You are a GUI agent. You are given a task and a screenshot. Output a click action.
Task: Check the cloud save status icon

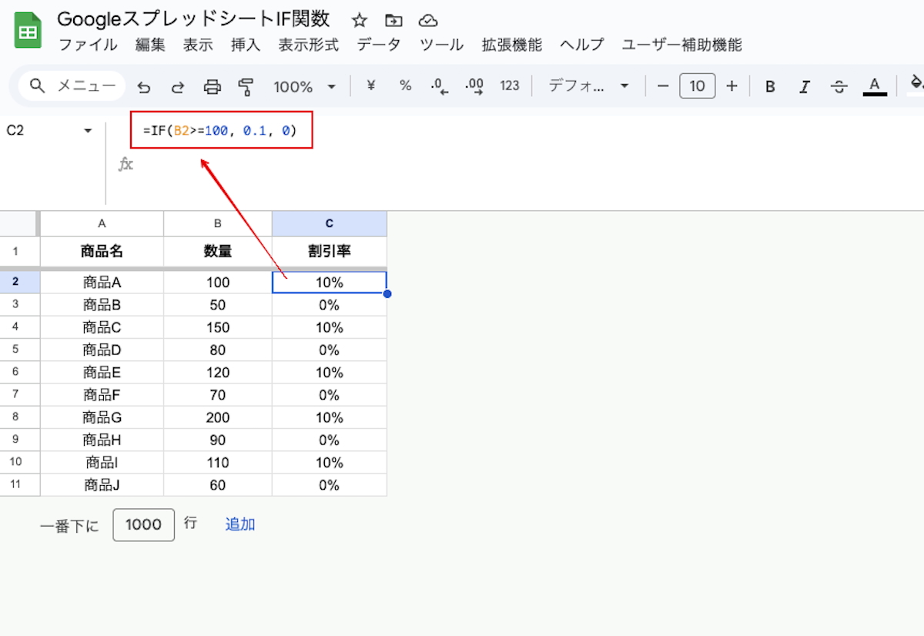coord(428,20)
